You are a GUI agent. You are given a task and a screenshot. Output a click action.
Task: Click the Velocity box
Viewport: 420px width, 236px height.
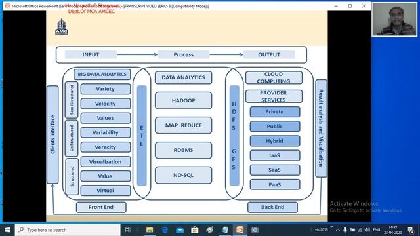coord(105,104)
